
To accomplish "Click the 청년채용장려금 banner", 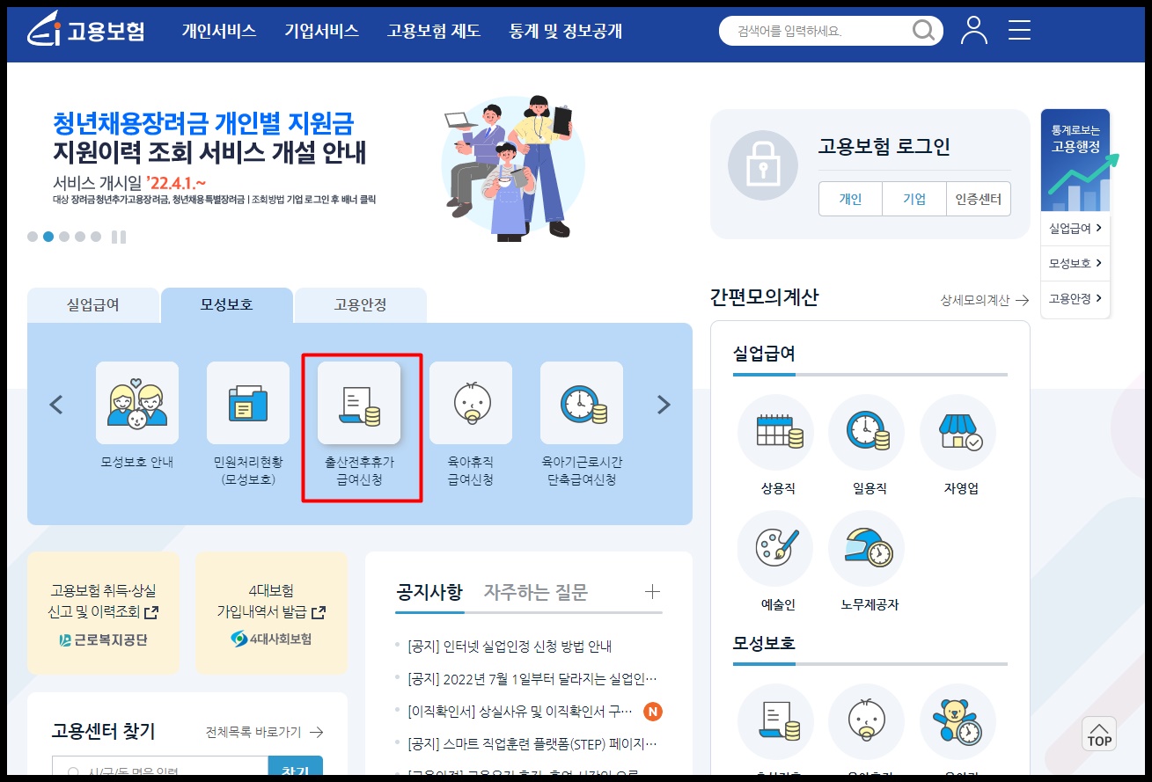I will (308, 167).
